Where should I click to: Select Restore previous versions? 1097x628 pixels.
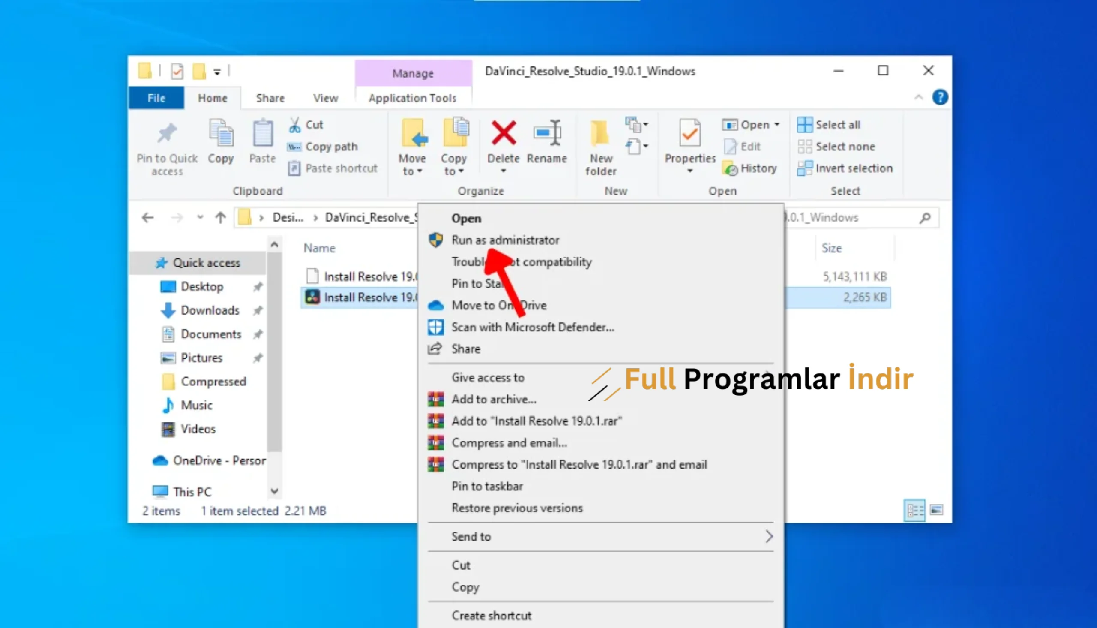tap(600, 508)
